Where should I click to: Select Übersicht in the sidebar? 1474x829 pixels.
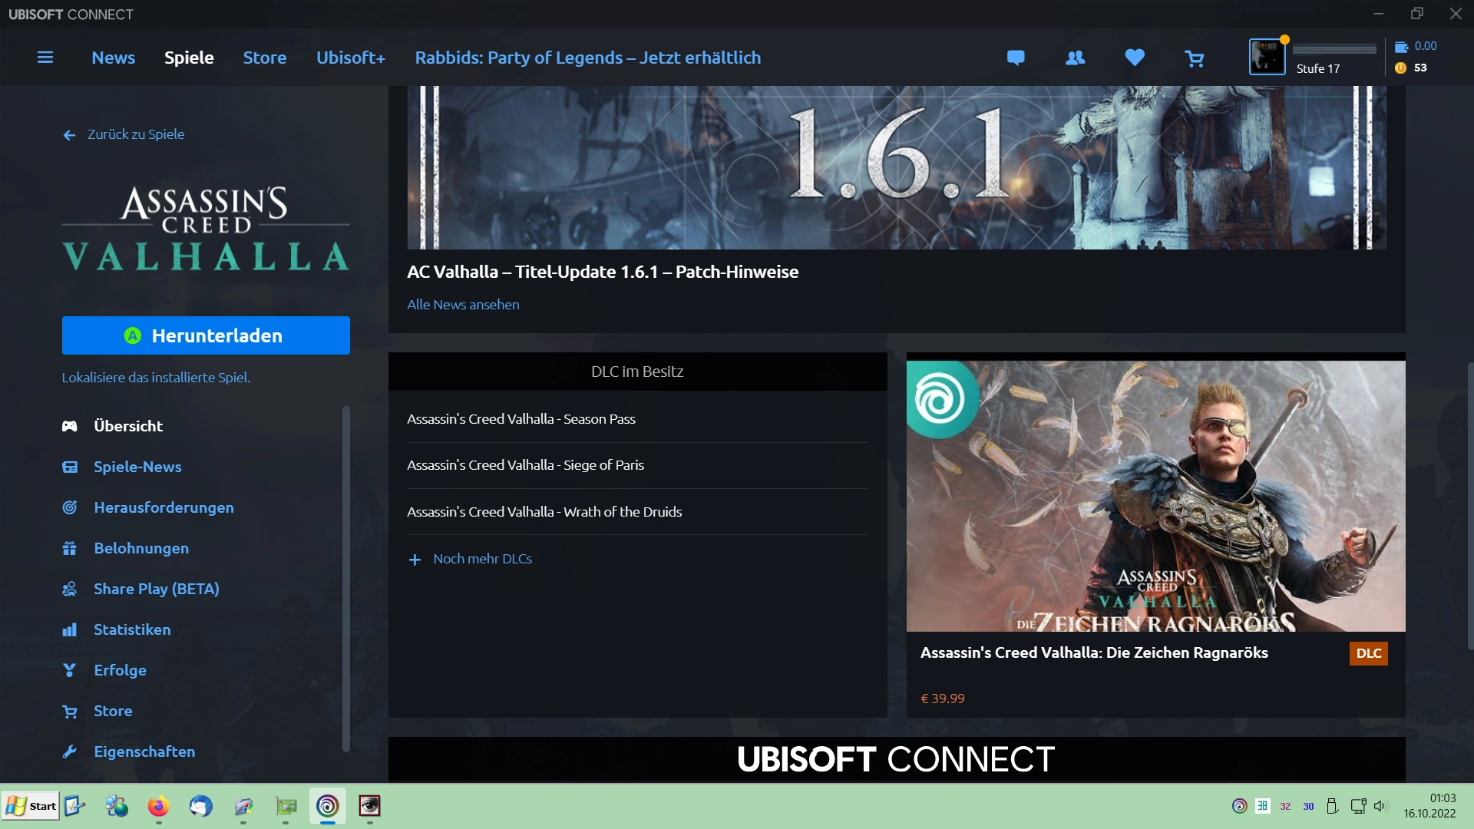[113, 426]
